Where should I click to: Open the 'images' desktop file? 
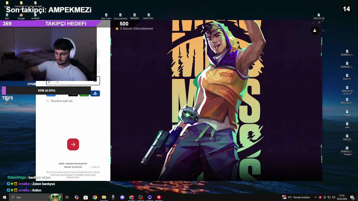click(x=347, y=113)
